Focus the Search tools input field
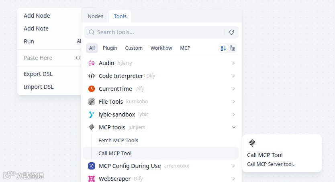The width and height of the screenshot is (335, 182). coord(157,32)
